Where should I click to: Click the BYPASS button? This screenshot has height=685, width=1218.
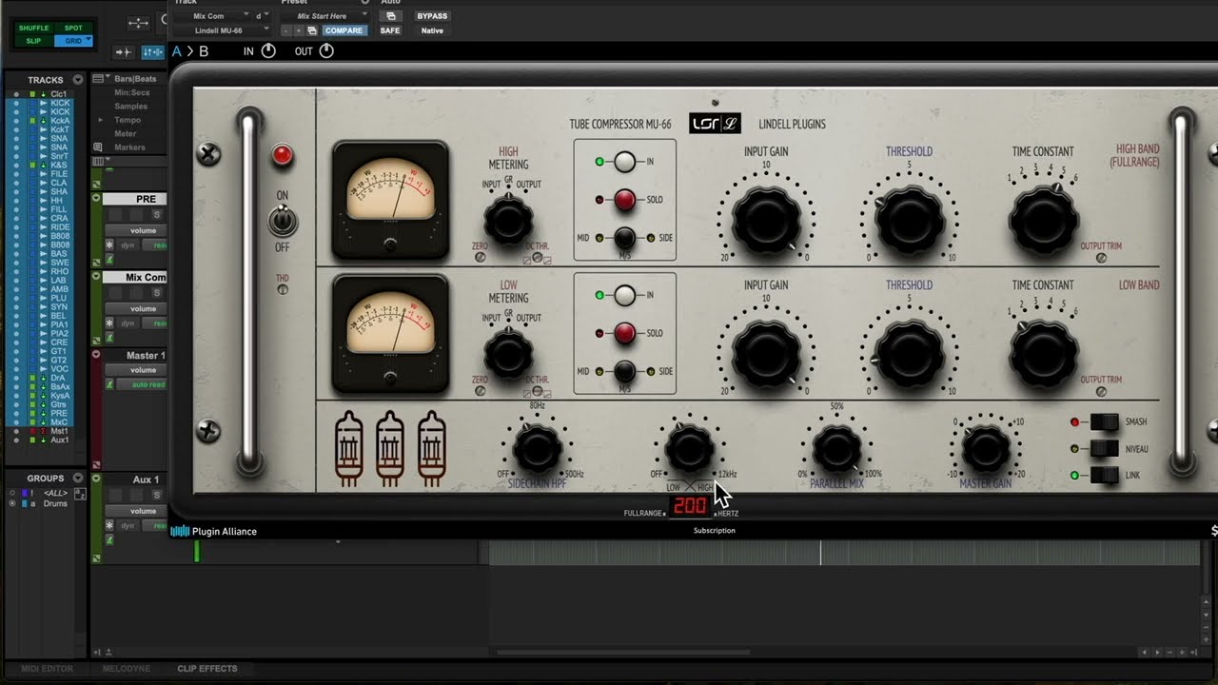click(x=432, y=16)
